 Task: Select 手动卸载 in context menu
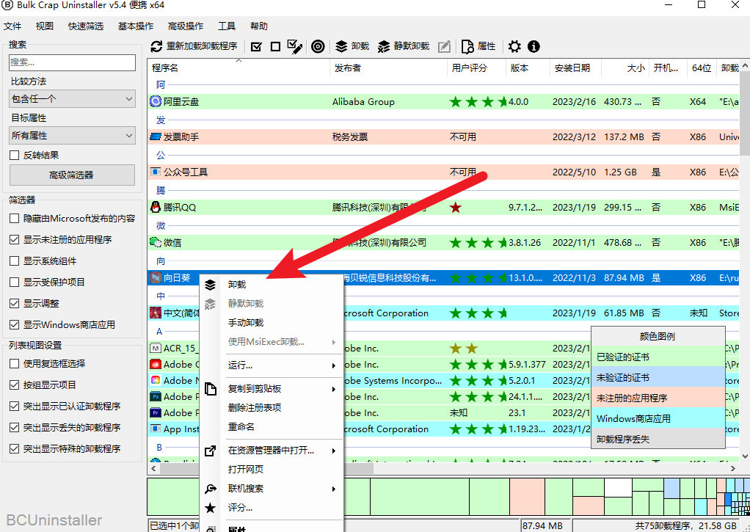pyautogui.click(x=246, y=323)
